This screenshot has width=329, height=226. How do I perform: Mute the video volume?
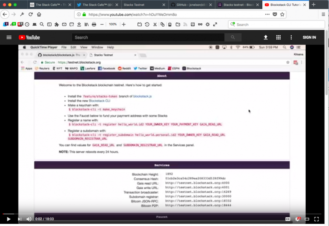click(29, 219)
